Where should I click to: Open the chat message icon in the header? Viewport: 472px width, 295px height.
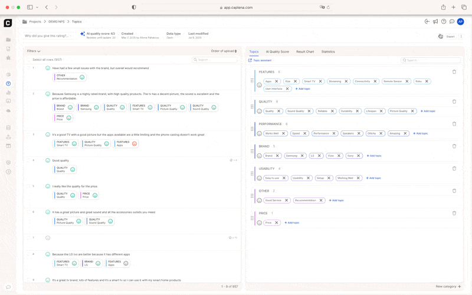[x=451, y=21]
